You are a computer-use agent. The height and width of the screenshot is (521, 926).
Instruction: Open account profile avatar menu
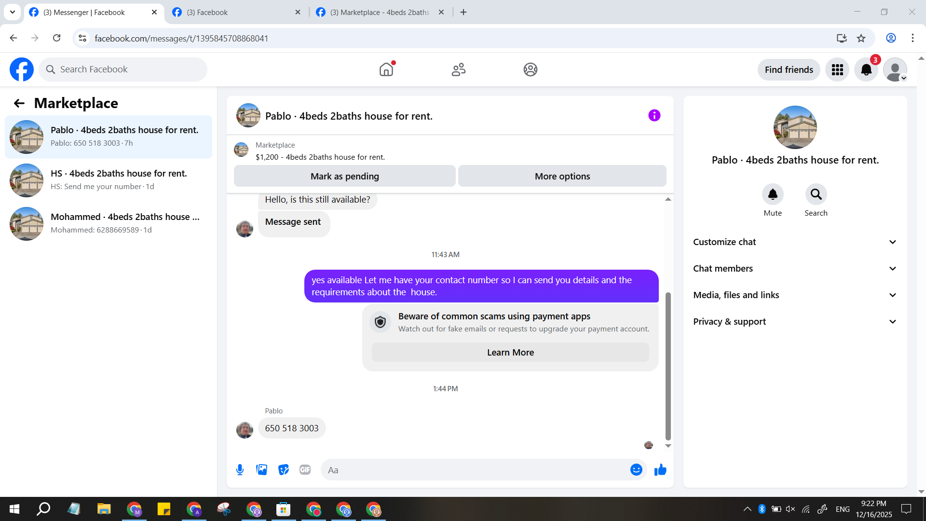895,70
